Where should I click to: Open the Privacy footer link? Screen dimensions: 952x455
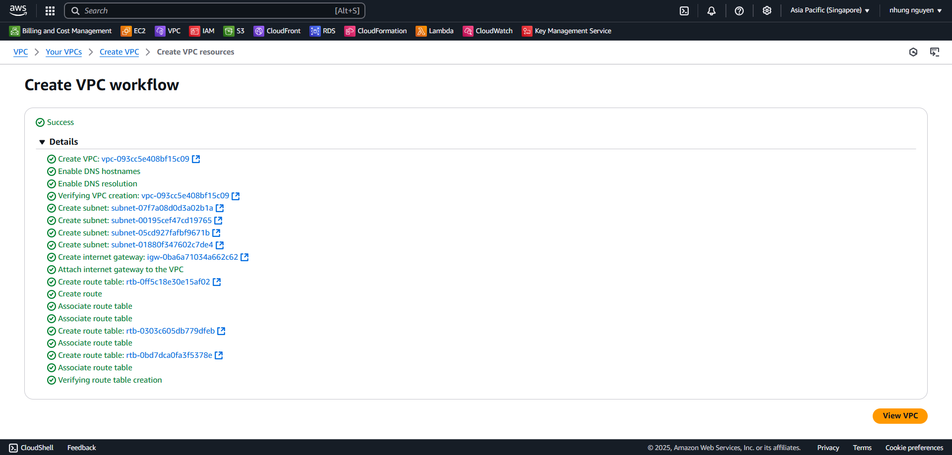pos(828,448)
